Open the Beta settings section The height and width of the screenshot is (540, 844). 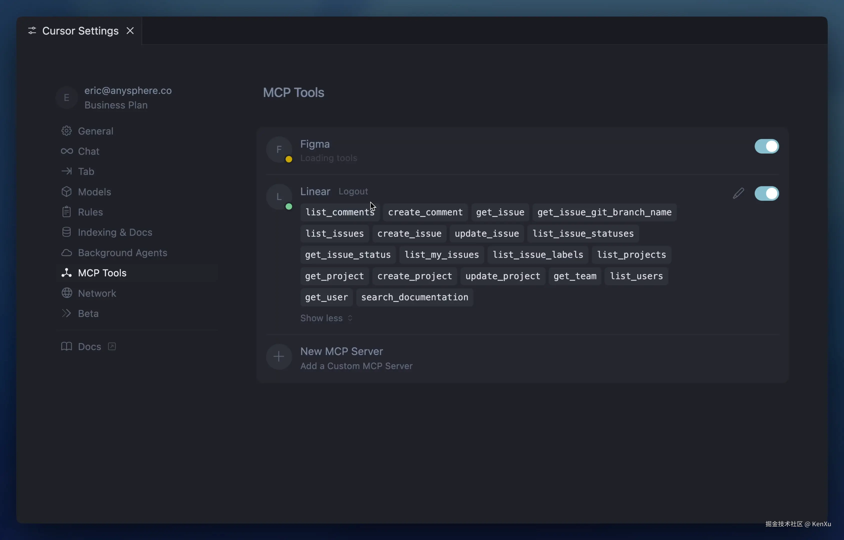(88, 313)
